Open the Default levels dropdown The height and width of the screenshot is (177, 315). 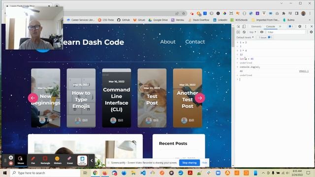(245, 37)
